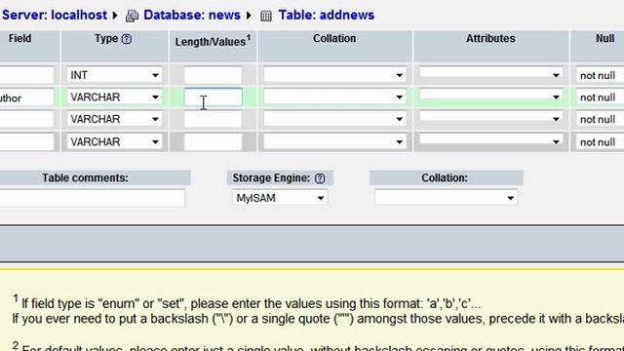Screen dimensions: 624x351
Task: Click the Field name box in INT row
Action: 26,75
